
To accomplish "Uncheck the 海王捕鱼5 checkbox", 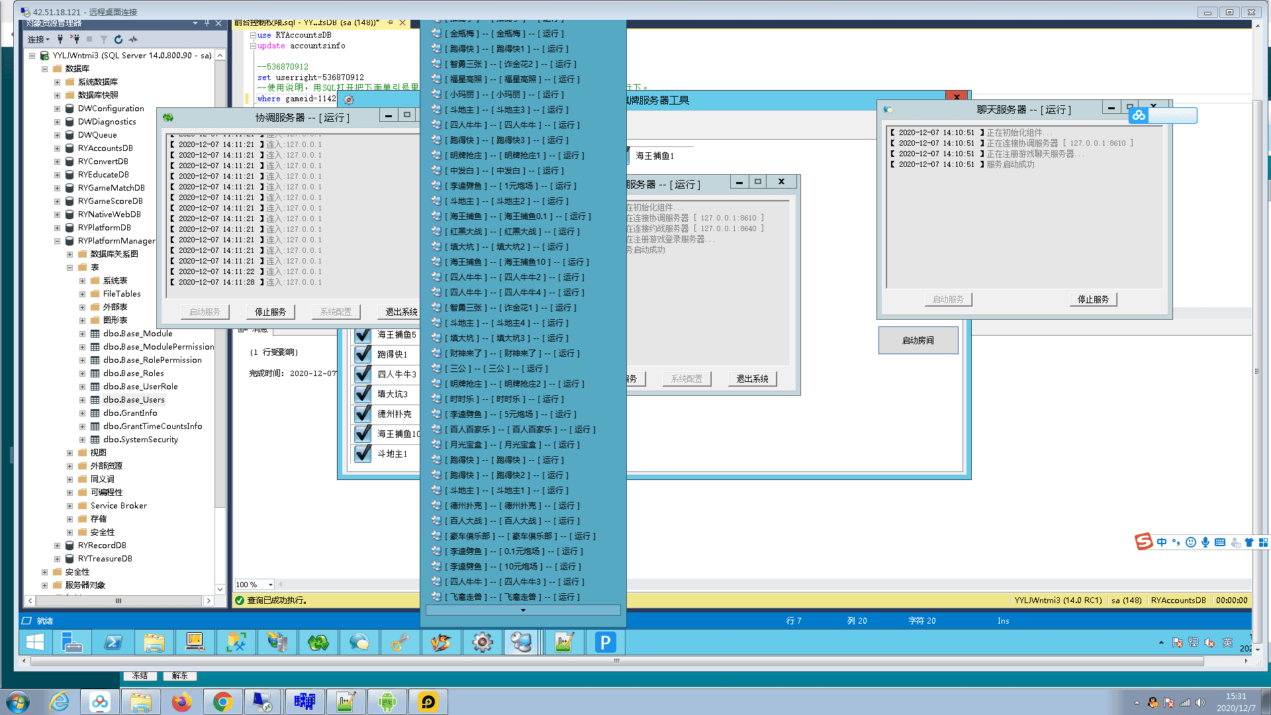I will coord(363,335).
